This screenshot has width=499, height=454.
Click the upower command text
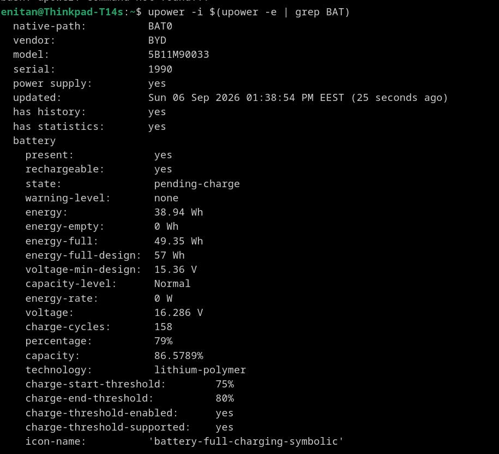tap(249, 12)
